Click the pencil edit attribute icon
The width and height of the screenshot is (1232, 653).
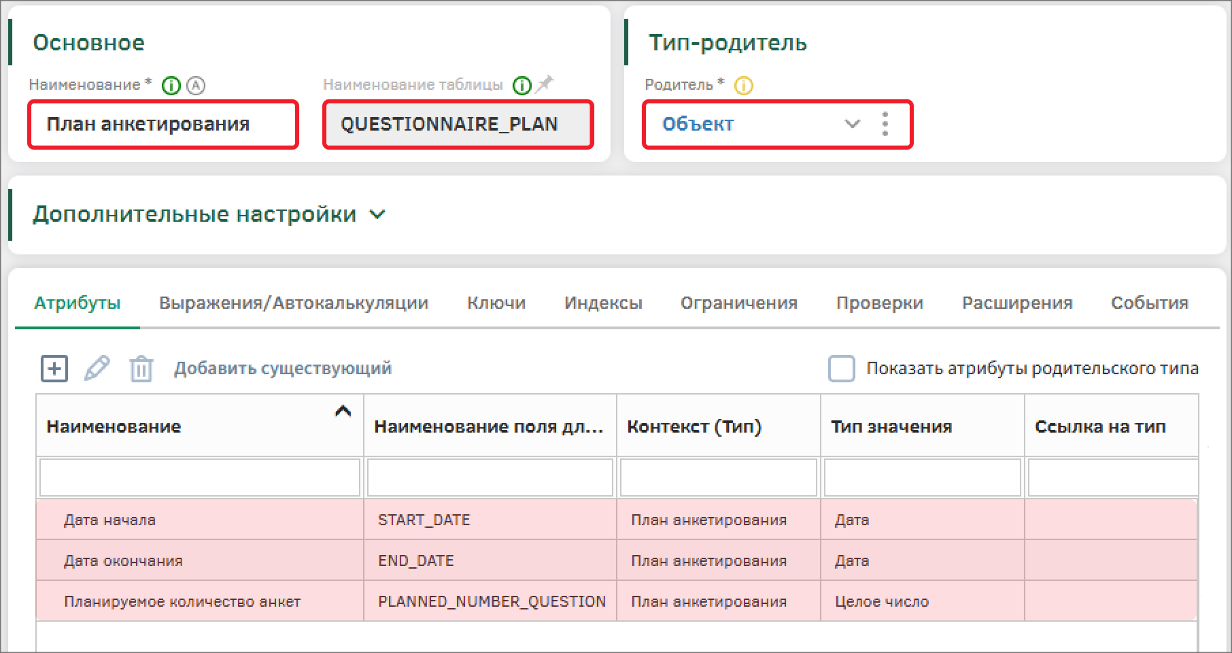tap(97, 369)
